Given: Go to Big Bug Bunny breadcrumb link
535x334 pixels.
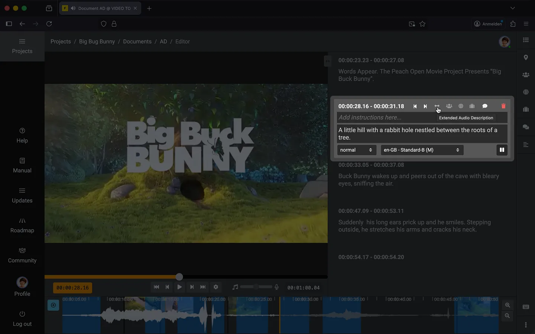Looking at the screenshot, I should coord(97,42).
